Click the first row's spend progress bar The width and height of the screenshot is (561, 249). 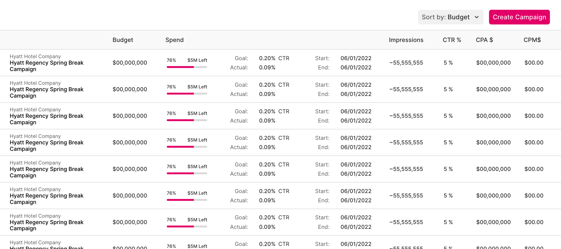pos(187,67)
